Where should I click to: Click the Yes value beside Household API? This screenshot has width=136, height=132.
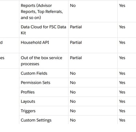122,43
